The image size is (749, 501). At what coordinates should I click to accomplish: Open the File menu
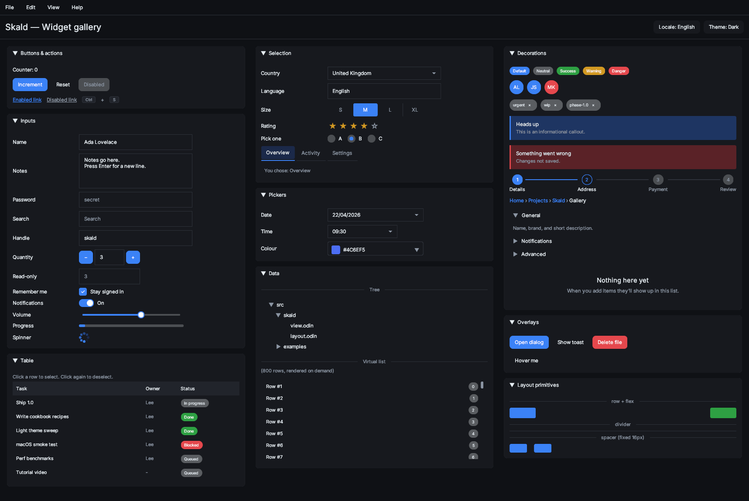(x=10, y=7)
